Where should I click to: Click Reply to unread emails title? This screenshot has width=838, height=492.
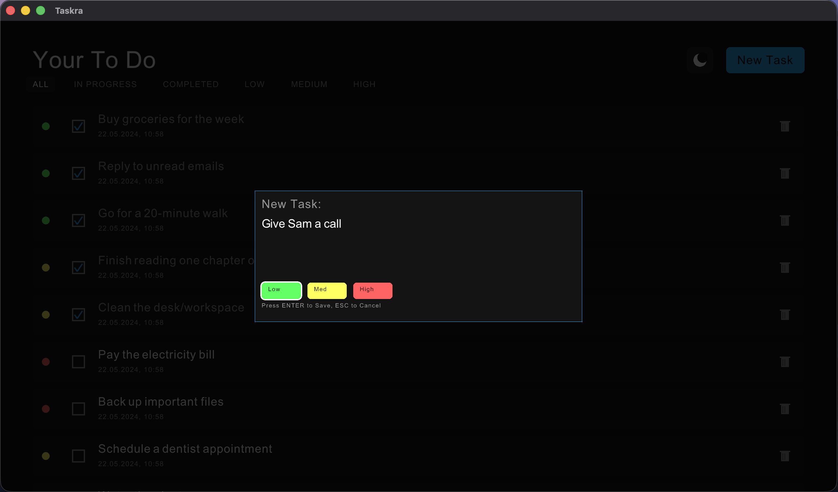pyautogui.click(x=161, y=166)
